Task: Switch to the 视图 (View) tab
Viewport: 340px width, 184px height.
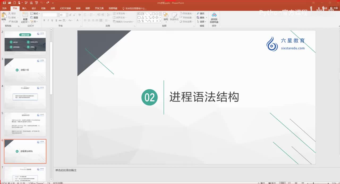Action: pyautogui.click(x=88, y=8)
